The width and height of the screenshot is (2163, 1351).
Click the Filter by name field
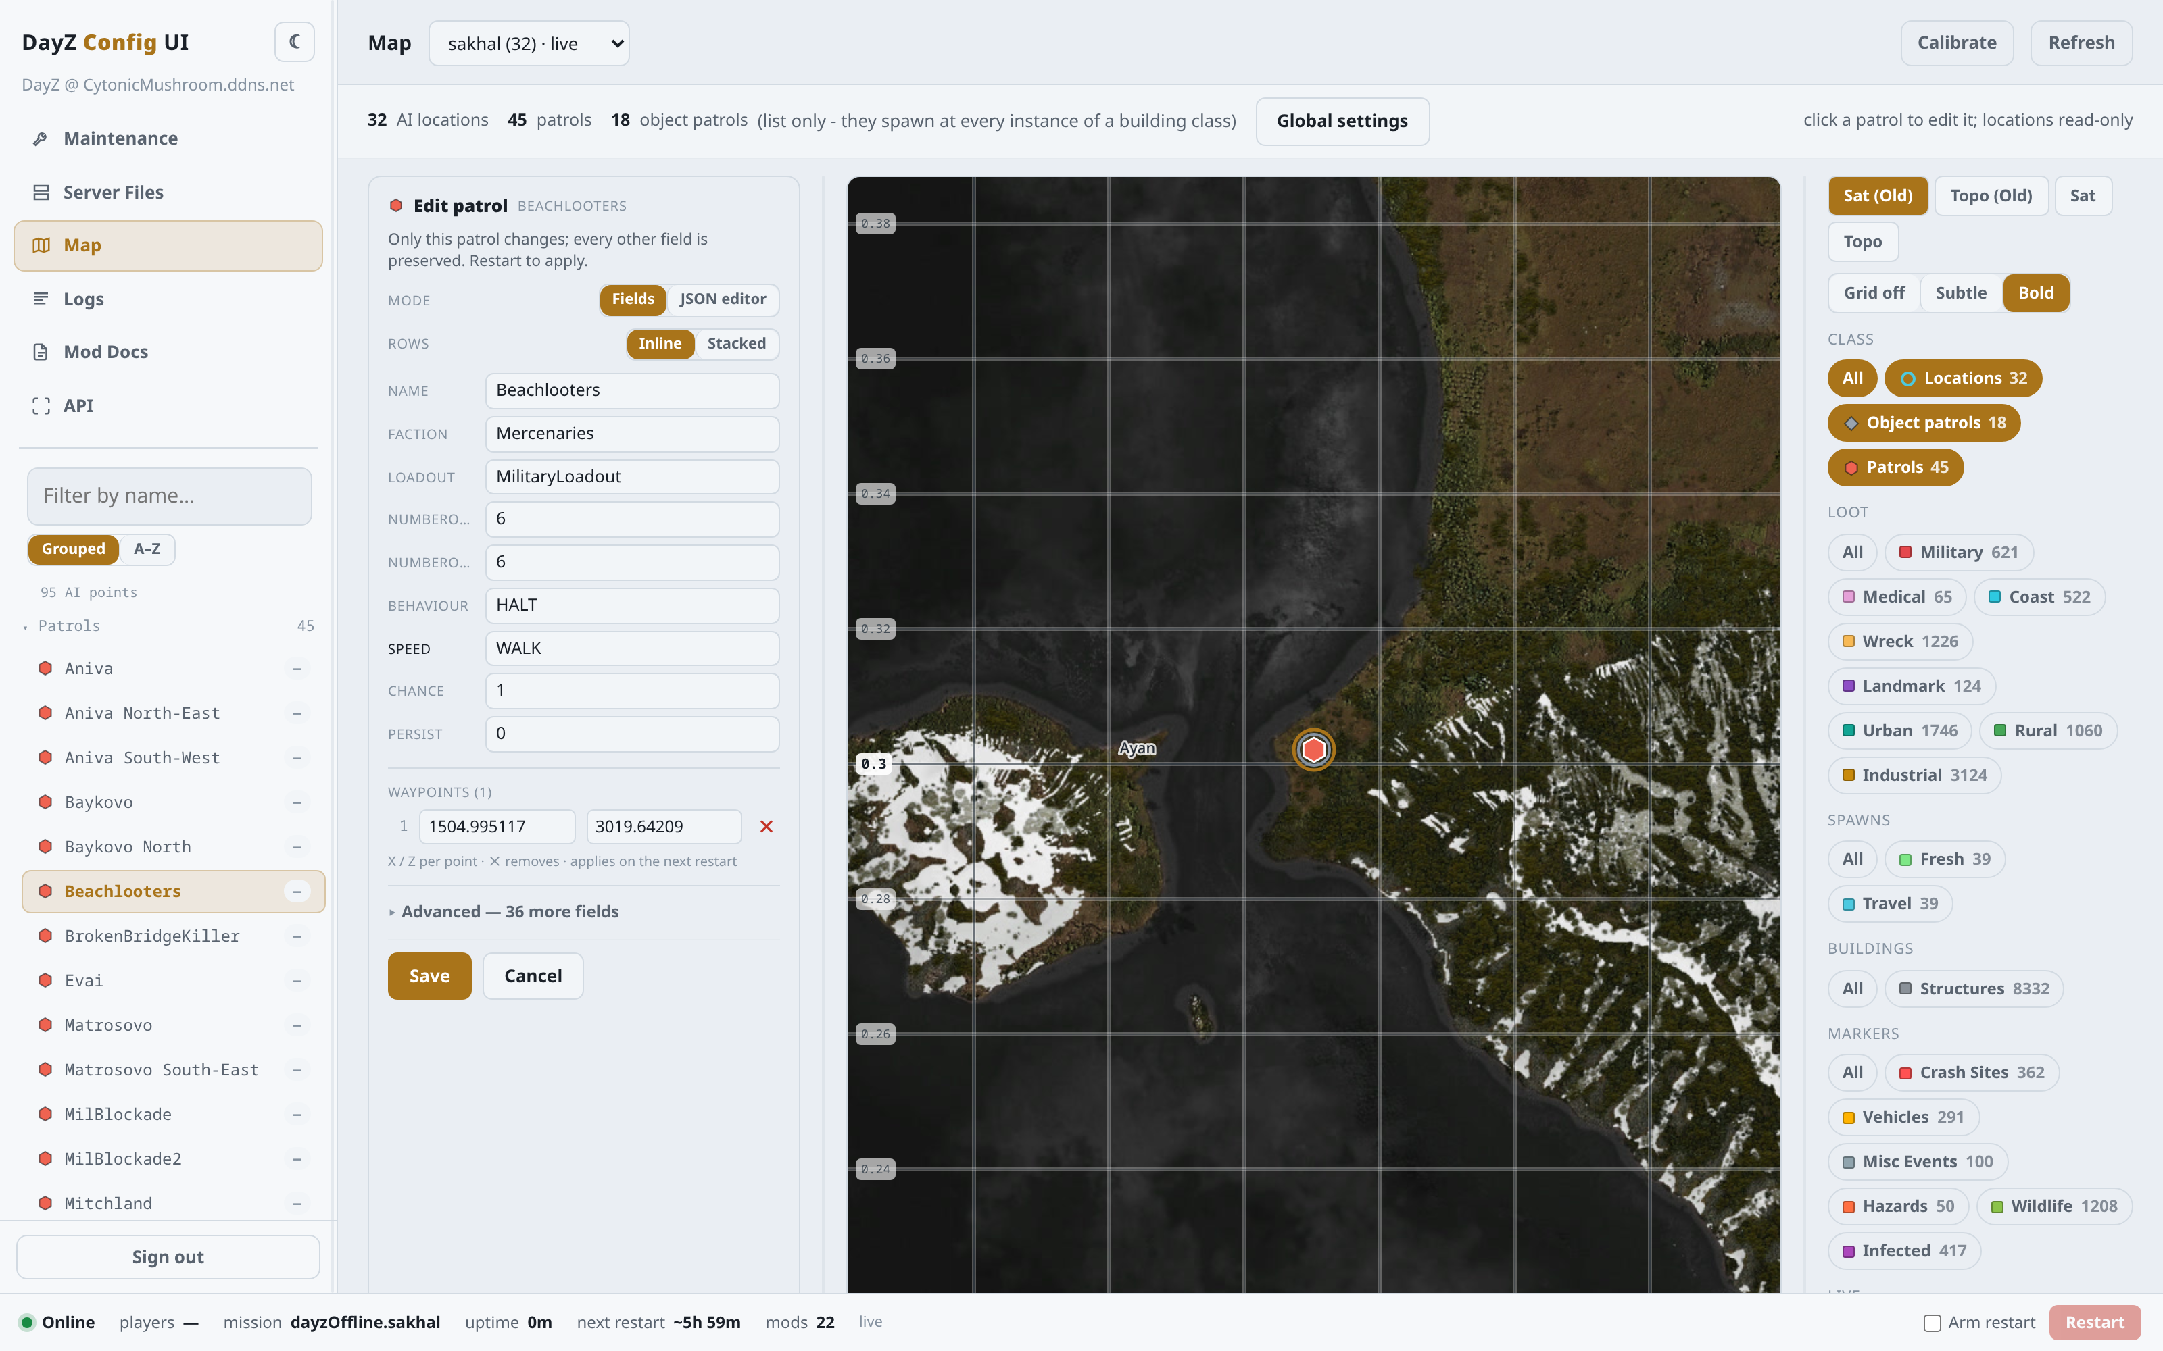[x=169, y=496]
